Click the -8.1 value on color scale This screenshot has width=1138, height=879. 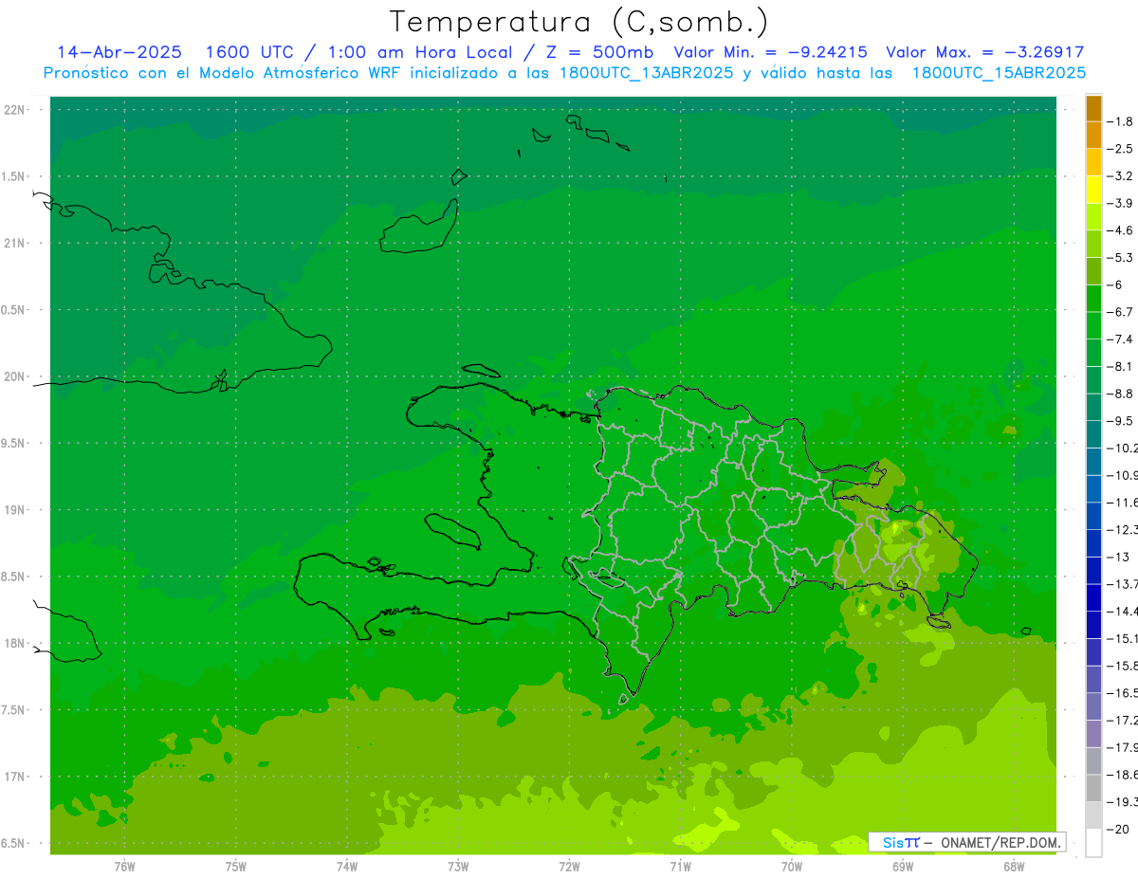[1120, 366]
